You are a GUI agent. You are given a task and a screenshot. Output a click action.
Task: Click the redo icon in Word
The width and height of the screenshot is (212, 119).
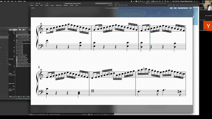coord(45,3)
